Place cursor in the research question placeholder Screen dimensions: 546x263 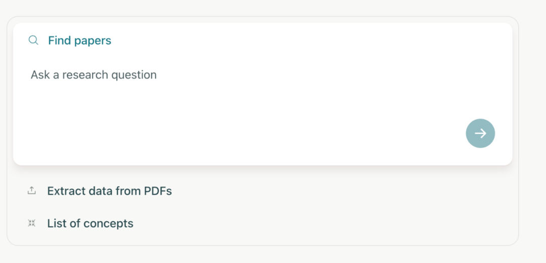(94, 75)
